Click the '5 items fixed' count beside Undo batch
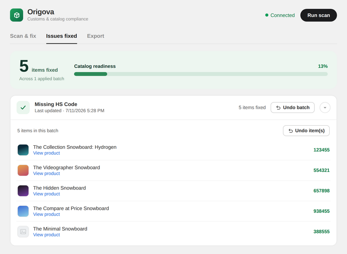Image resolution: width=347 pixels, height=254 pixels. tap(252, 108)
